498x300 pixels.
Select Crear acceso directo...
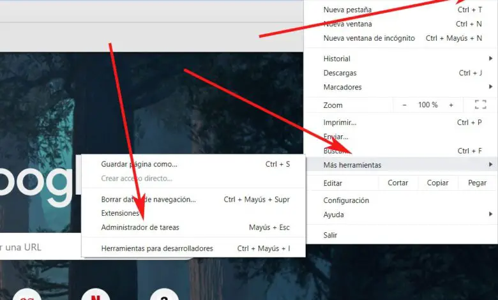point(193,179)
